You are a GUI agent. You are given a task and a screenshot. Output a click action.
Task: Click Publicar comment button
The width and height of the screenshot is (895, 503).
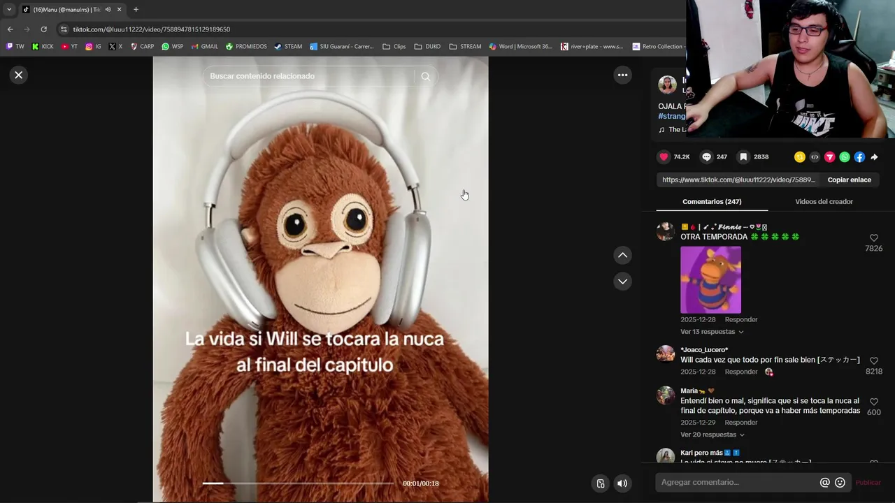point(868,483)
